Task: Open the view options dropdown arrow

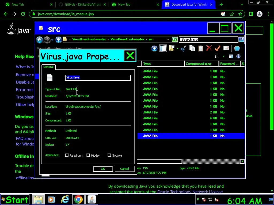Action: click(x=224, y=56)
